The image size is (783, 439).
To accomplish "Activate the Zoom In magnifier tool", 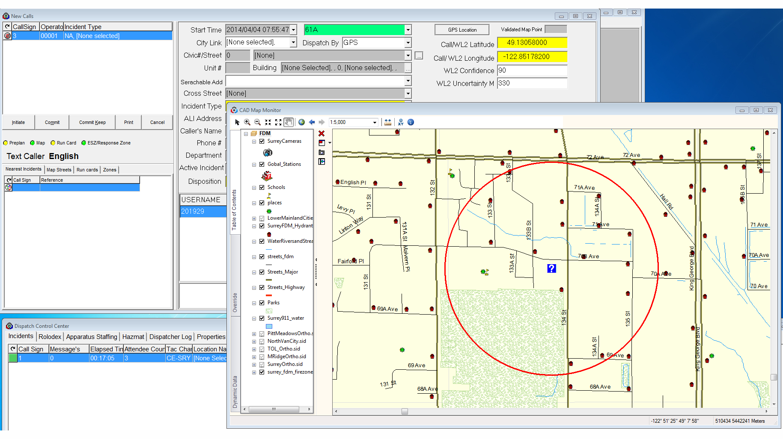I will coord(247,122).
